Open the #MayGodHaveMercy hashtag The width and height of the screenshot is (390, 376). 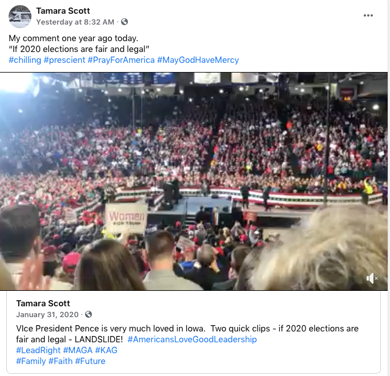point(198,60)
